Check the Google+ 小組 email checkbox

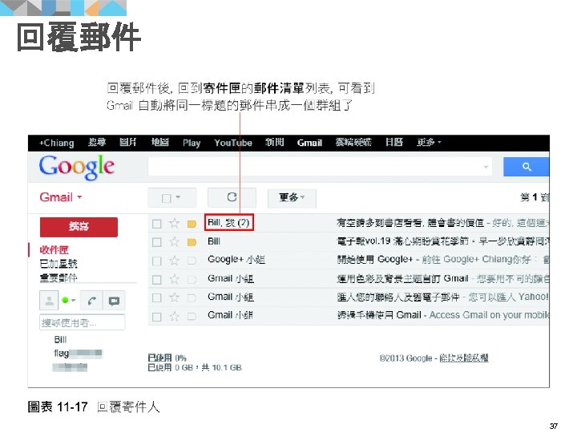point(157,261)
